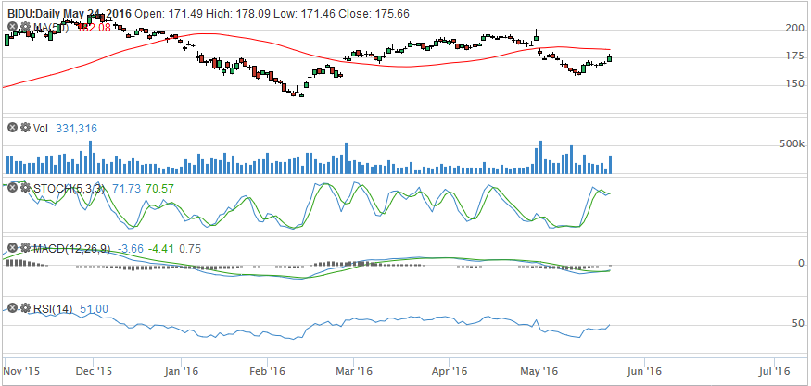The image size is (811, 386).
Task: Open the MACD(12,26,9) settings gear
Action: tap(24, 248)
